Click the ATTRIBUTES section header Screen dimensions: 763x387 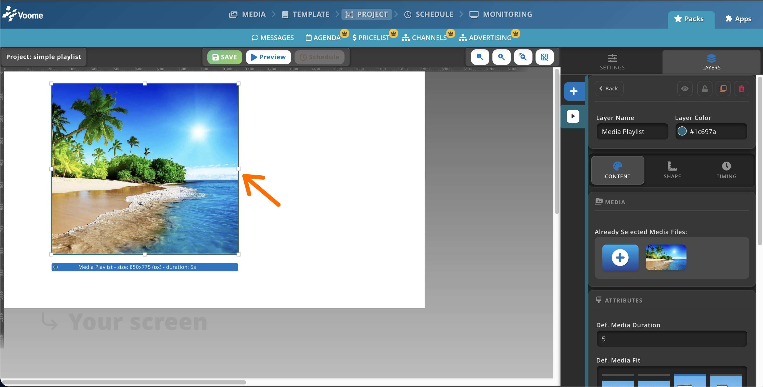(x=619, y=300)
